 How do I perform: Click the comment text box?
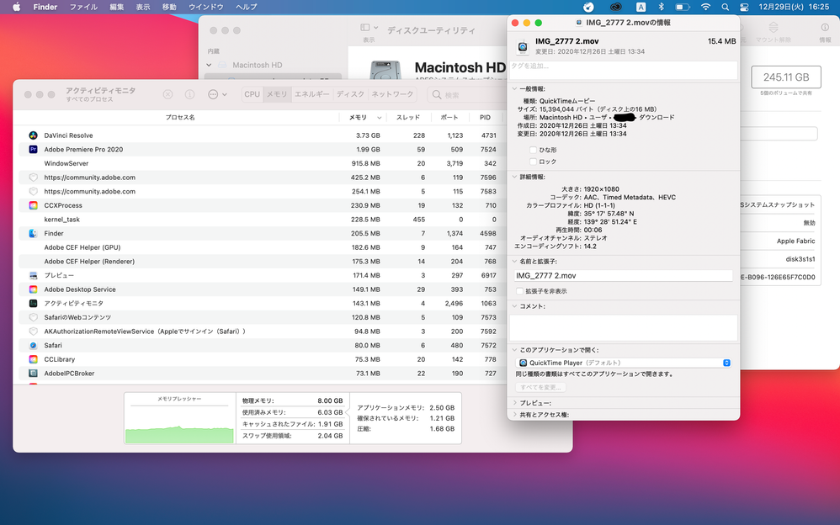click(623, 327)
